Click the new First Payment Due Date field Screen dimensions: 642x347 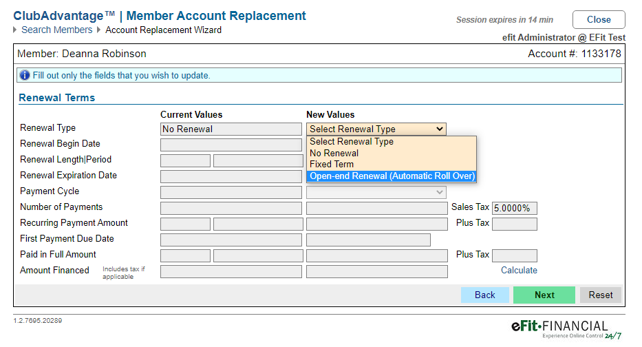(368, 240)
